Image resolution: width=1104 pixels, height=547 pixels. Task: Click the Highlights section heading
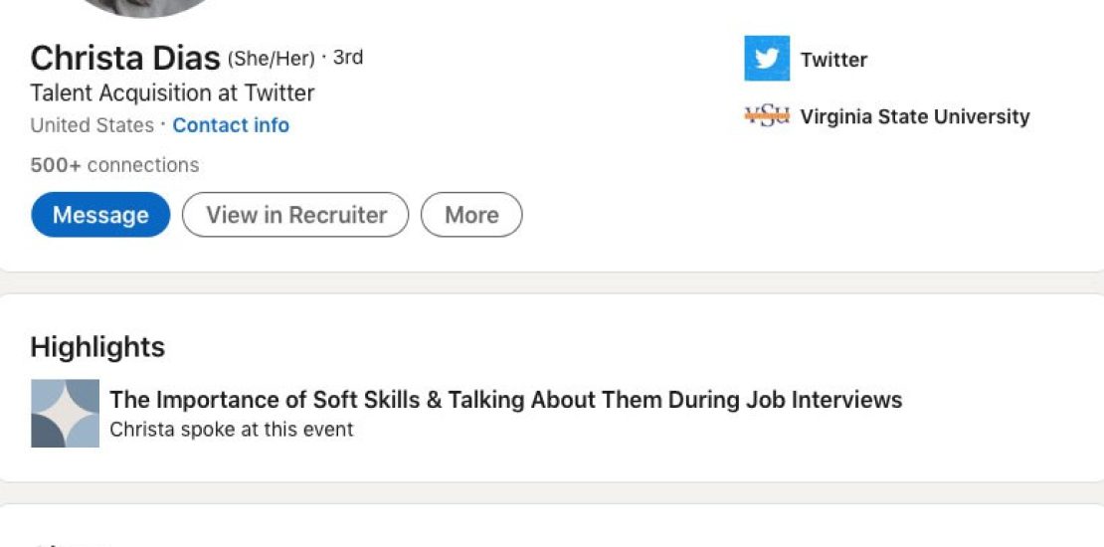click(97, 347)
